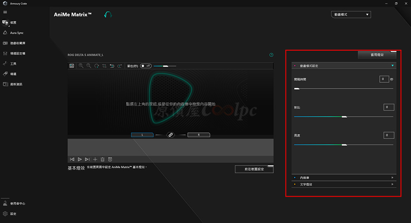Select the R right earcup button
Image resolution: width=411 pixels, height=223 pixels.
pyautogui.click(x=199, y=135)
